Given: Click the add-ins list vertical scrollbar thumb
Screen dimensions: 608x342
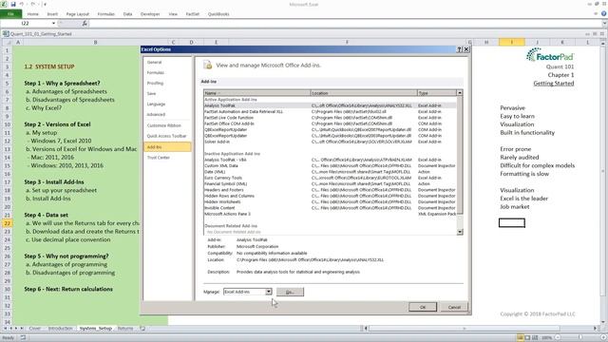Looking at the screenshot, I should pos(460,155).
